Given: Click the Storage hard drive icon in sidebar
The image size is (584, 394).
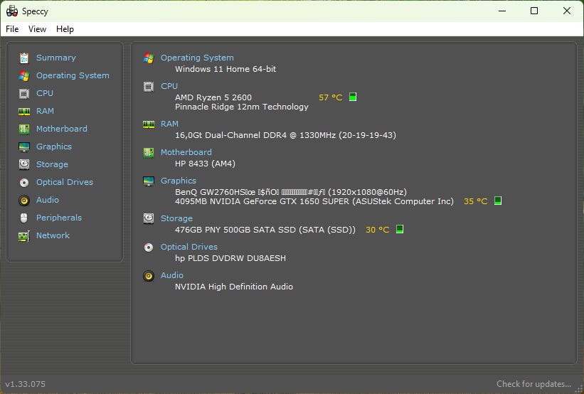Looking at the screenshot, I should click(x=24, y=164).
